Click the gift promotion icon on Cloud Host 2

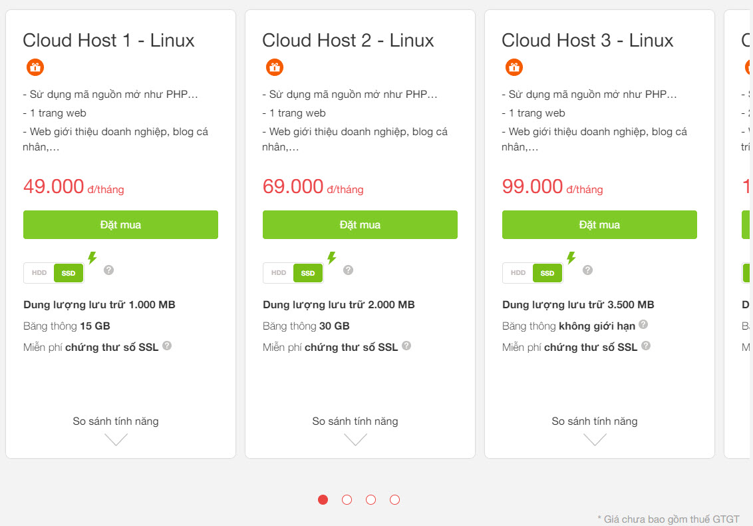[274, 67]
